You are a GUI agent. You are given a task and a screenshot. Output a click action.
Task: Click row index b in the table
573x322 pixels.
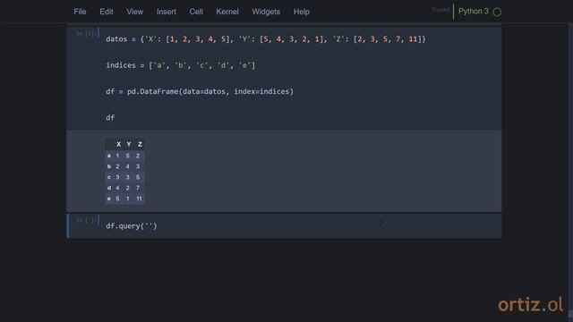click(x=109, y=166)
